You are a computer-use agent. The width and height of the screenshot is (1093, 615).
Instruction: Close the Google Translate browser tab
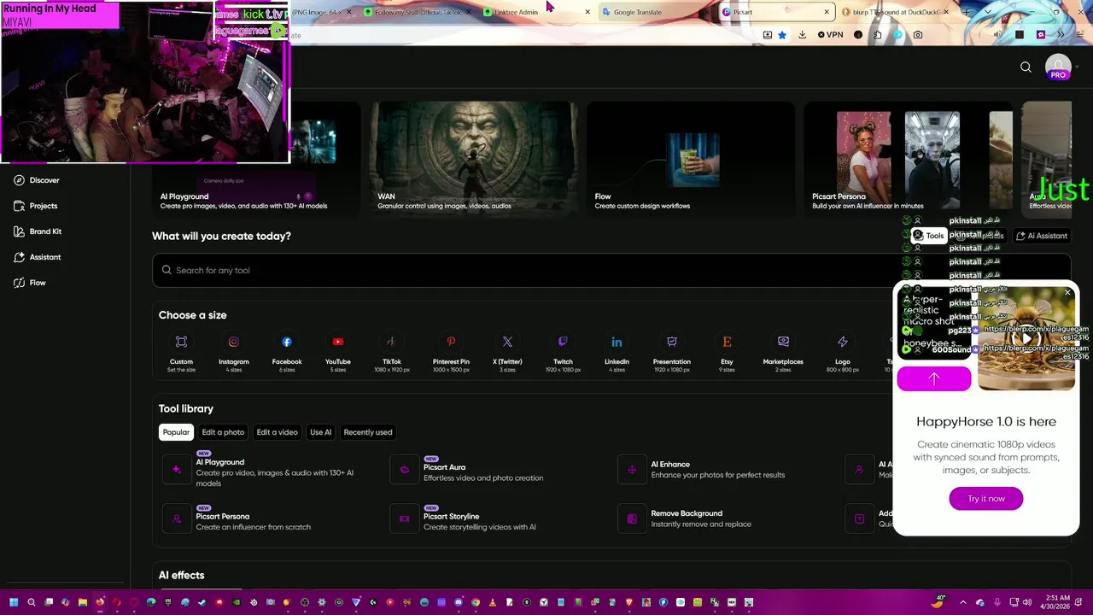[x=706, y=12]
